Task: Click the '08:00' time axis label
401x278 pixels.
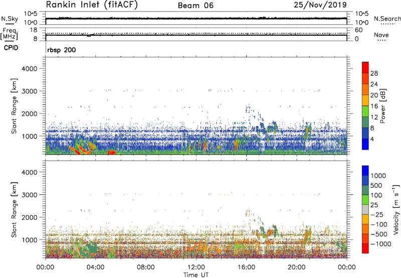Action: (146, 267)
